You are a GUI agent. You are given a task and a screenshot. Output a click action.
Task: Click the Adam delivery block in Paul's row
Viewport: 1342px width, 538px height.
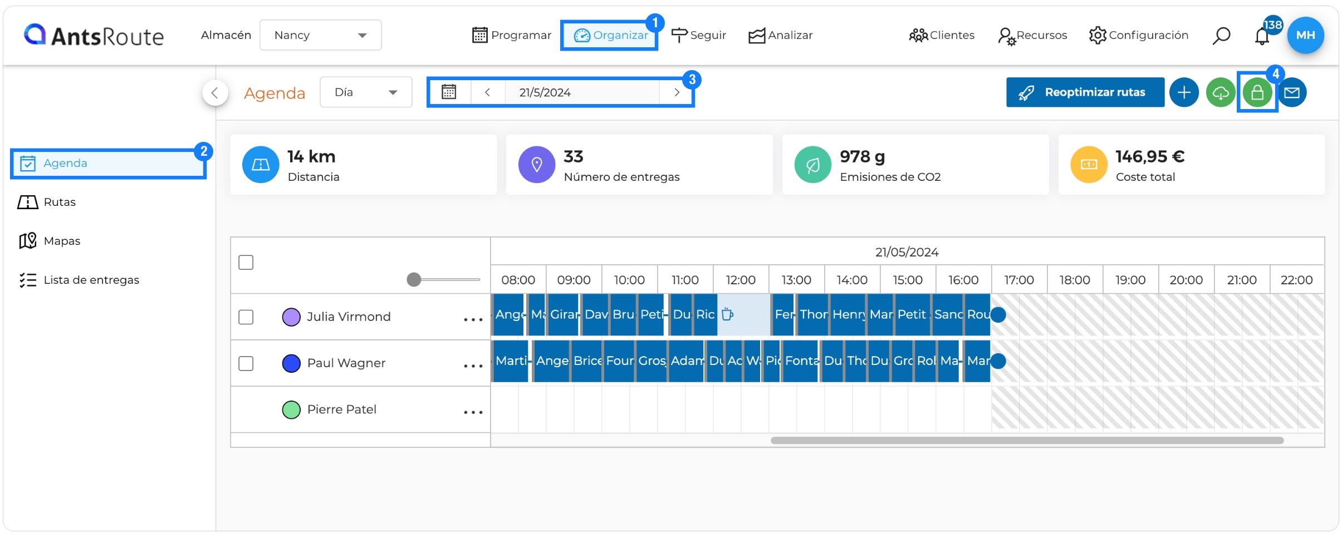(687, 361)
